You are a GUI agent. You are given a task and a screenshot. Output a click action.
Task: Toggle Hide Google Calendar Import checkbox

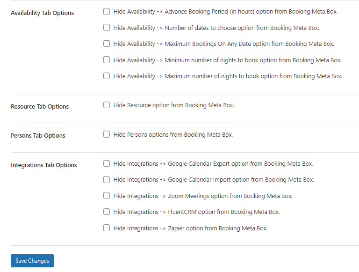[x=107, y=180]
